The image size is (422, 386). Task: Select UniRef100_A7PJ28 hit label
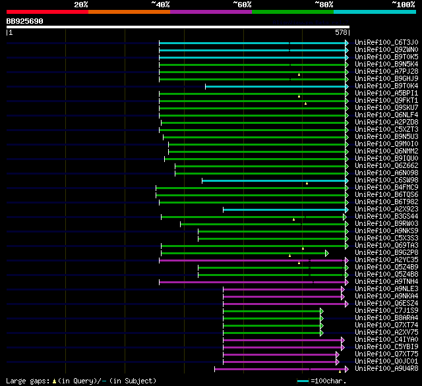(x=386, y=72)
